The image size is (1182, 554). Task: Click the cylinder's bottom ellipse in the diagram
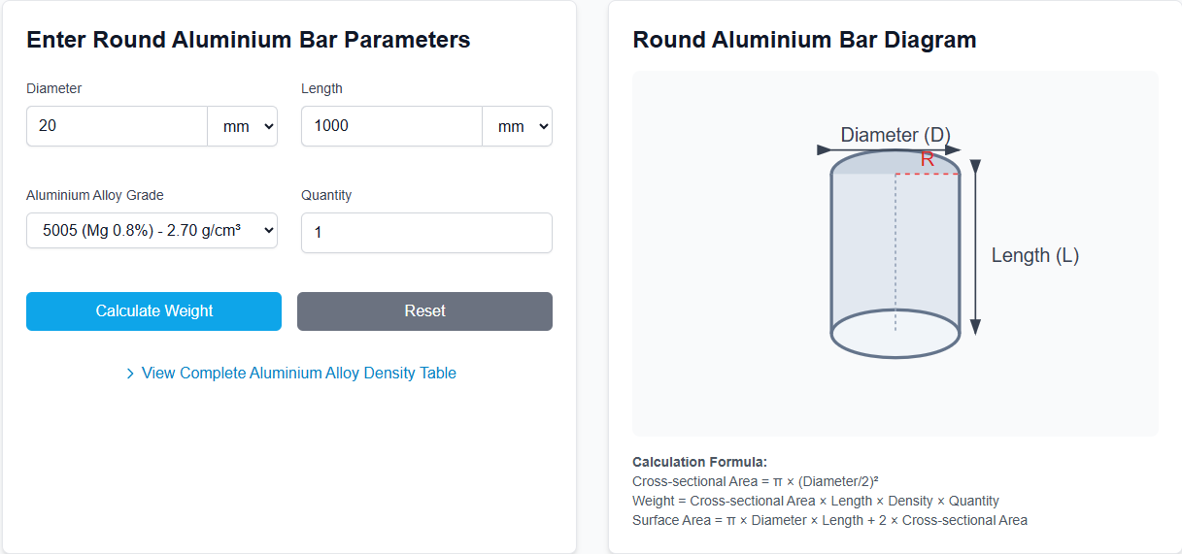(x=895, y=334)
